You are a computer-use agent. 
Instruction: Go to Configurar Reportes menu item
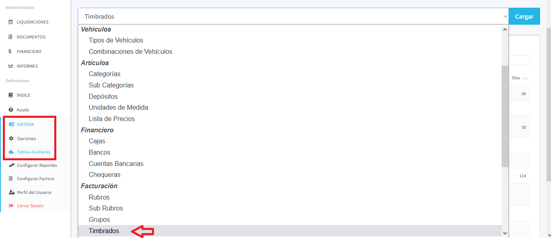coord(37,165)
